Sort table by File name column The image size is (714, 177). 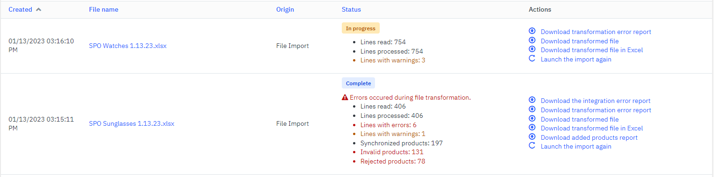pos(103,9)
